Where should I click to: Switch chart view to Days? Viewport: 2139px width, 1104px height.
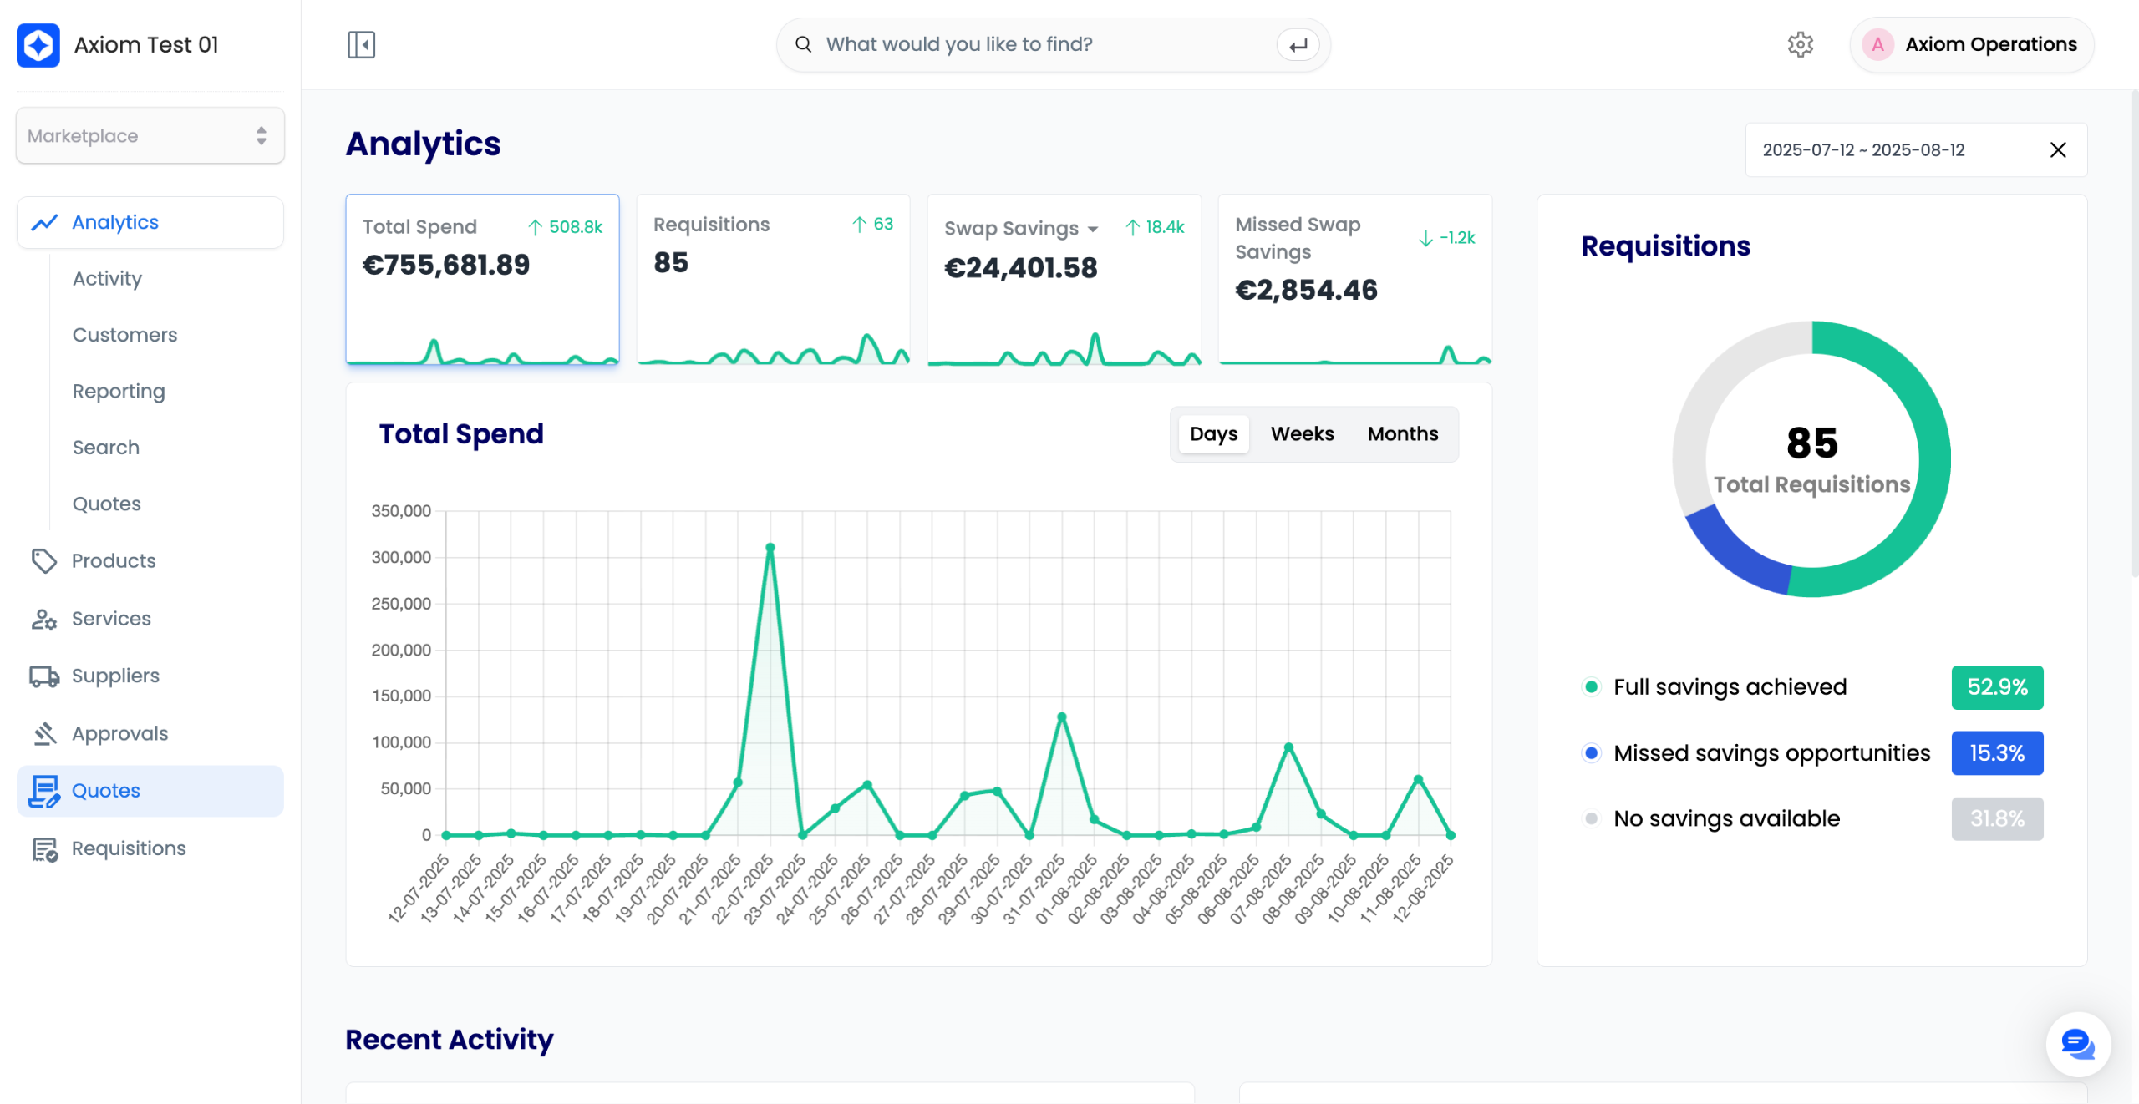coord(1213,433)
